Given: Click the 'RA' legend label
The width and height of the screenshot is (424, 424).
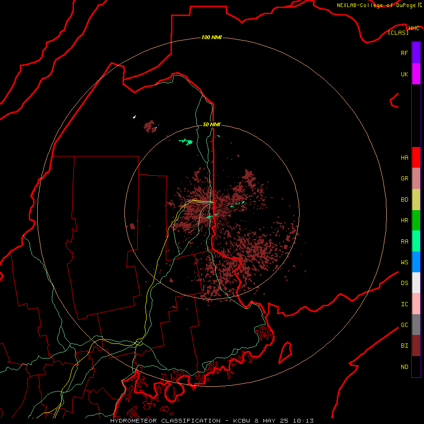Looking at the screenshot, I should coord(404,242).
